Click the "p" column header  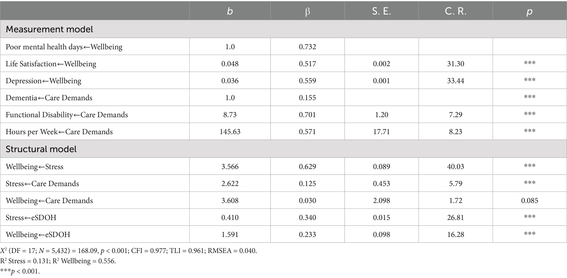coord(529,11)
